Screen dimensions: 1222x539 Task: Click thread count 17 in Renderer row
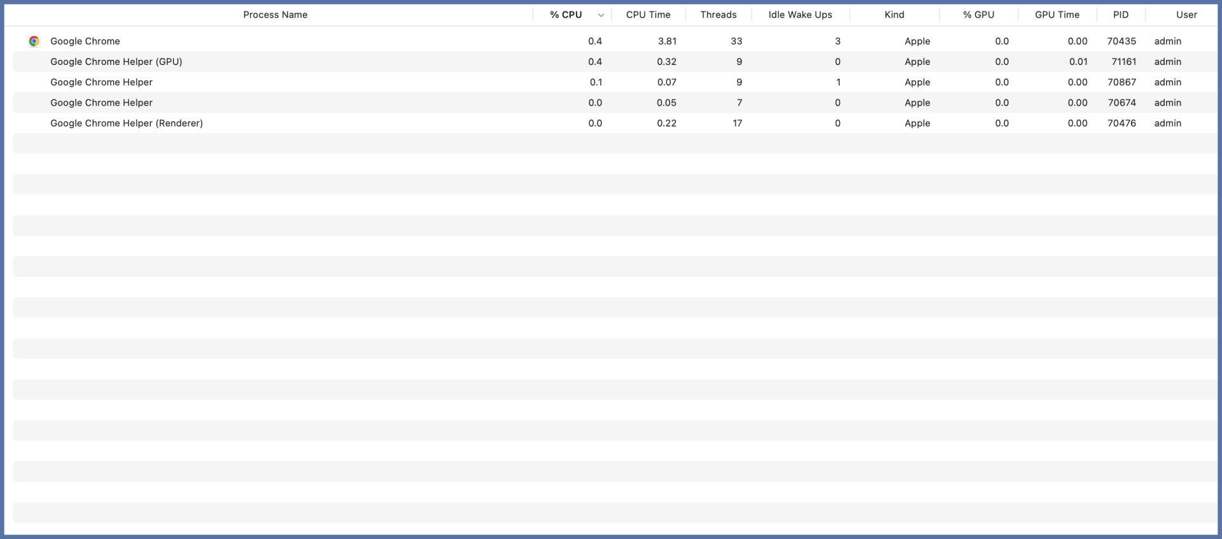pyautogui.click(x=736, y=123)
